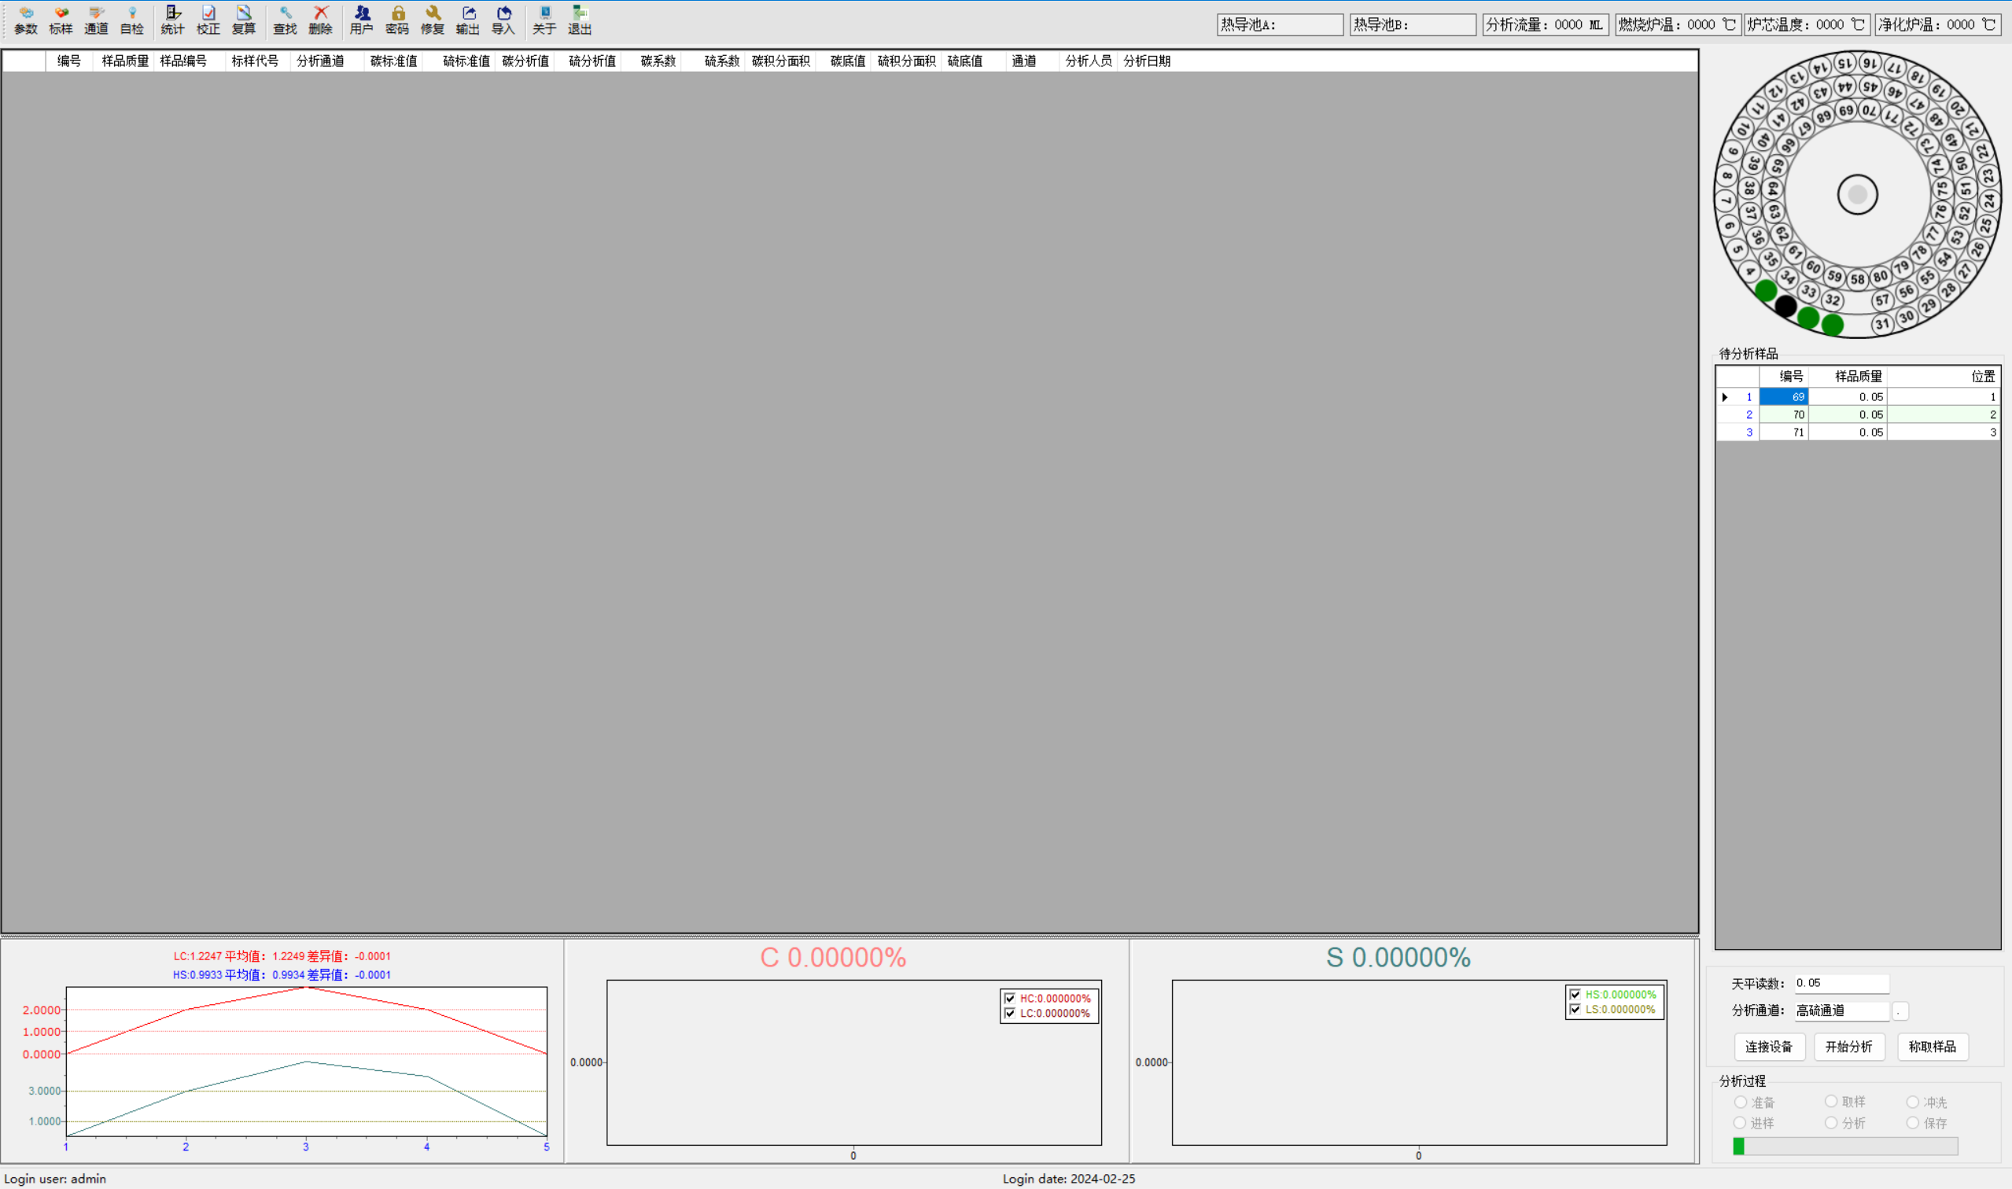Select the 取样 process radio button
Viewport: 2012px width, 1189px height.
(1831, 1102)
